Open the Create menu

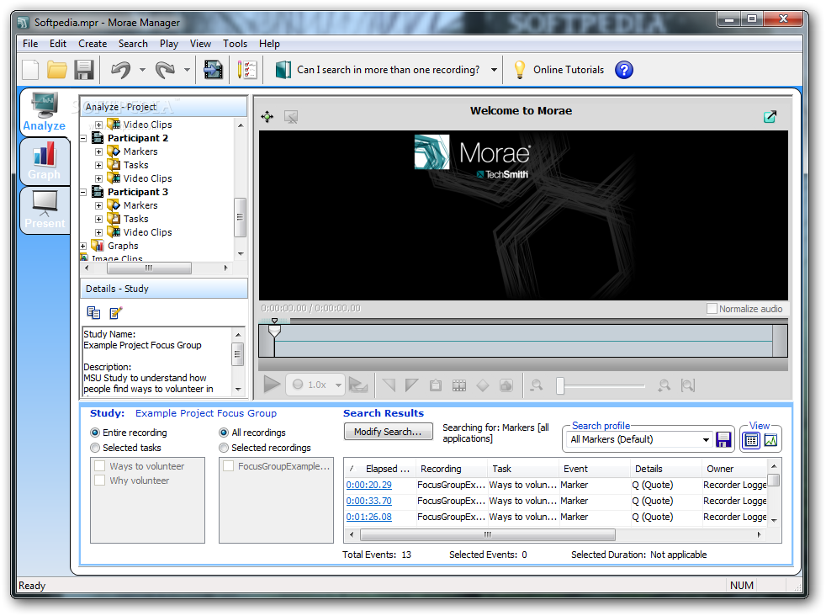click(x=93, y=44)
